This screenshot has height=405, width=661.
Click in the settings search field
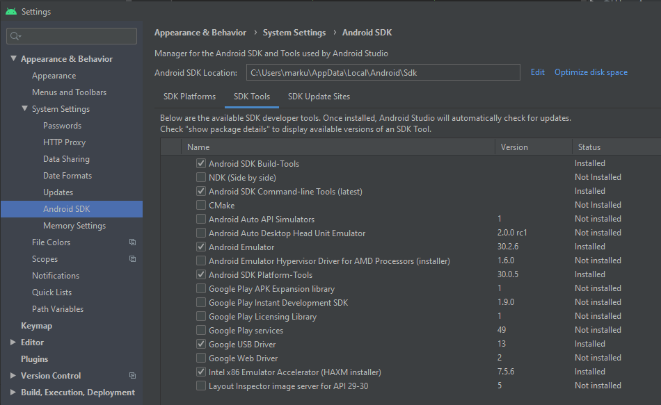(x=72, y=36)
